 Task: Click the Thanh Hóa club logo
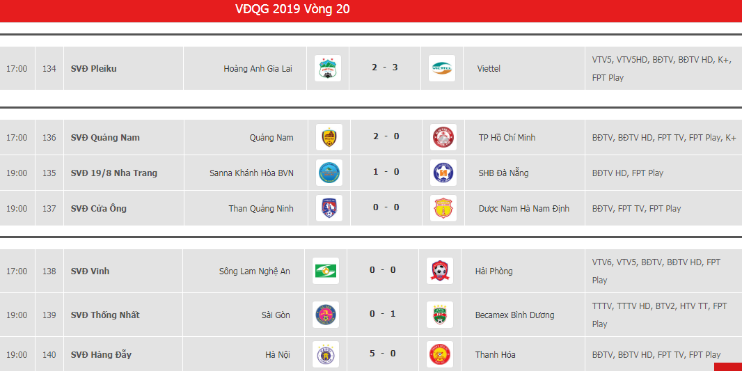pos(440,354)
